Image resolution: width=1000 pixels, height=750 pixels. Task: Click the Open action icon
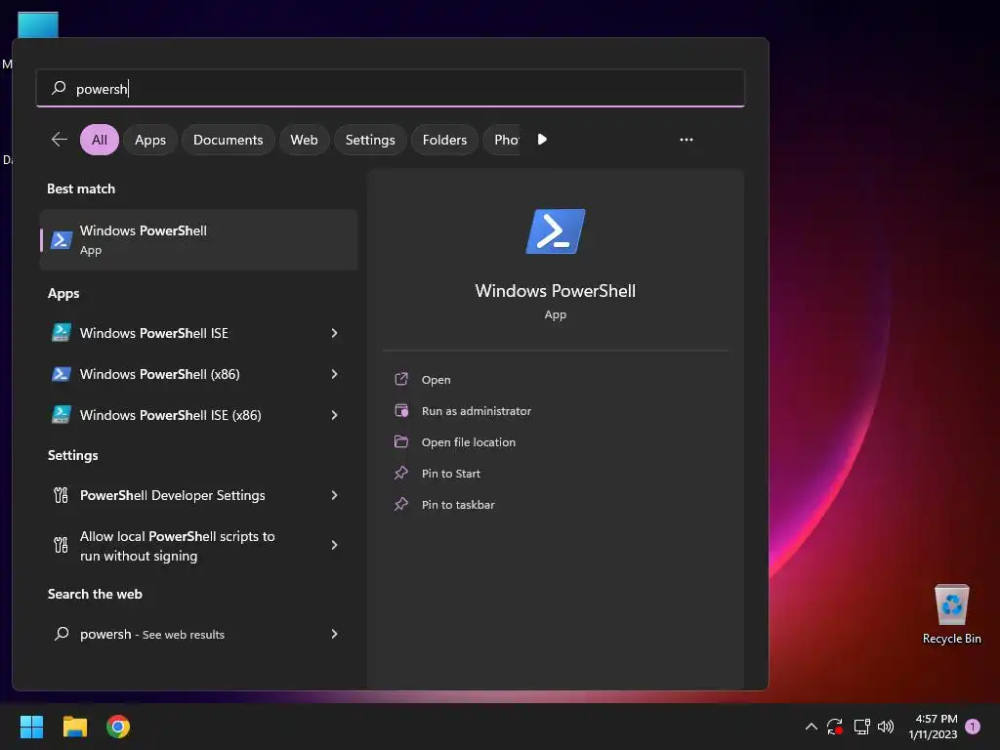pyautogui.click(x=401, y=379)
